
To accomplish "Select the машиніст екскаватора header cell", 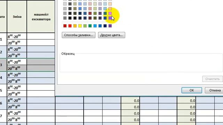I will coord(41,17).
